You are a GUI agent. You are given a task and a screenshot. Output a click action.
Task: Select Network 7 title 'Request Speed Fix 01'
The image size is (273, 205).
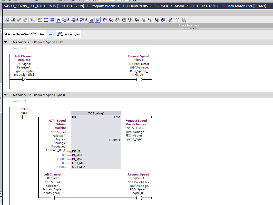(49, 42)
